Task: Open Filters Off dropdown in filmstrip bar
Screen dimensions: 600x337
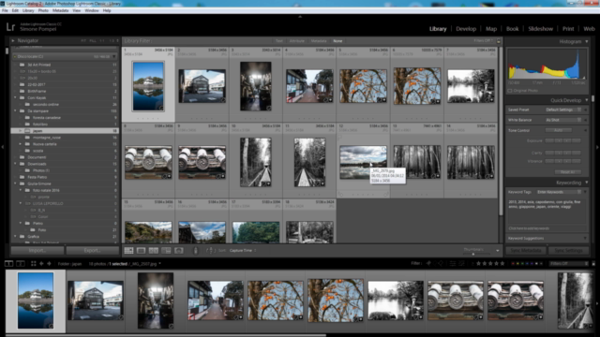Action: click(569, 264)
